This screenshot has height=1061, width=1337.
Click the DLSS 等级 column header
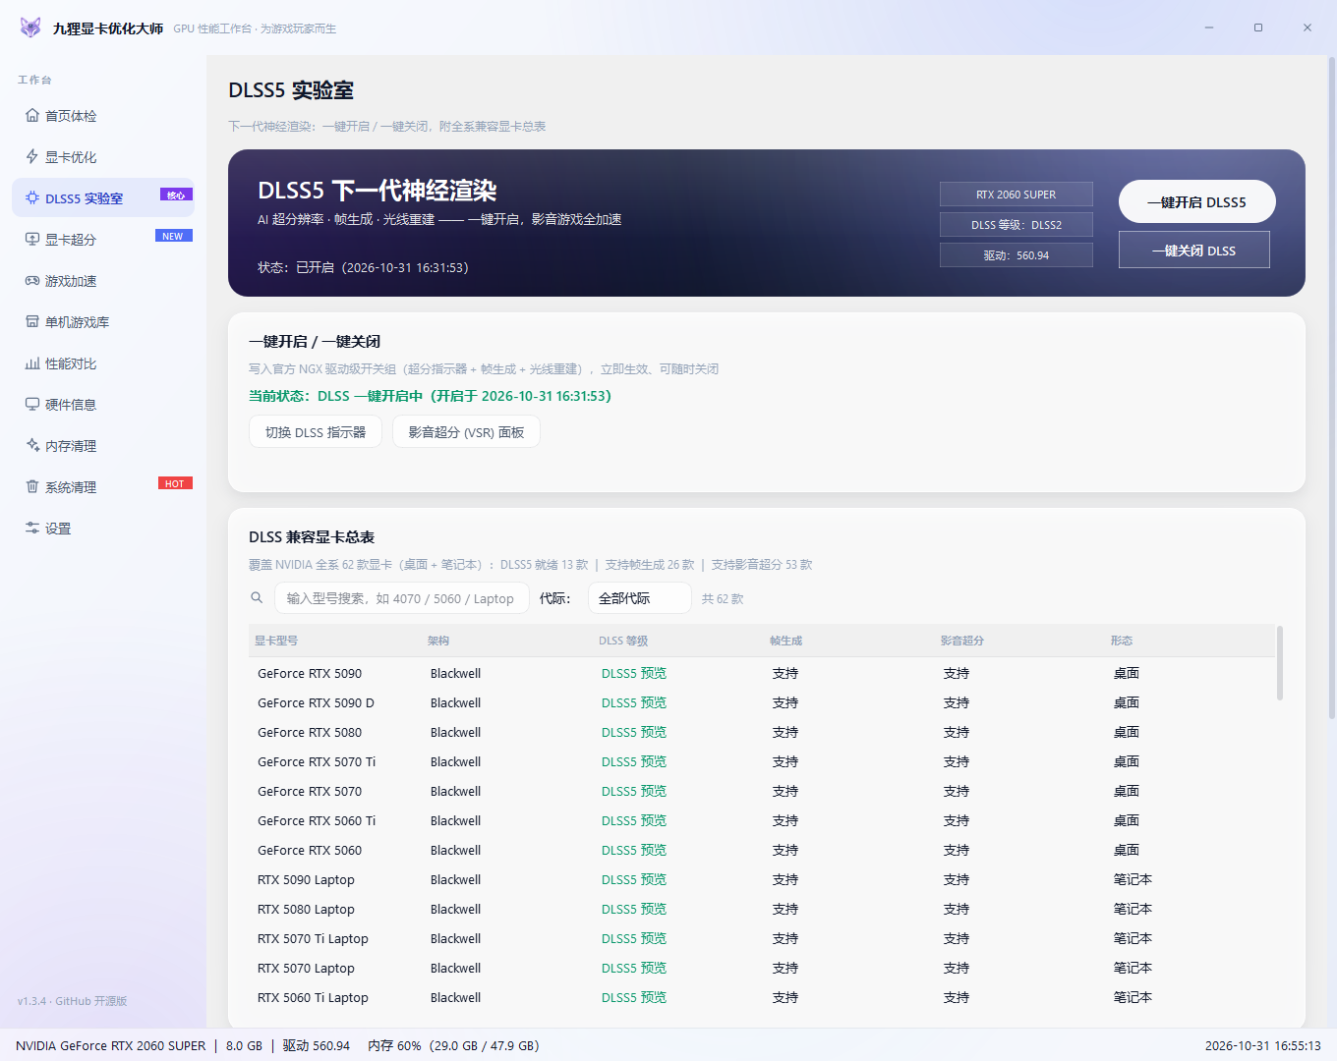coord(623,641)
